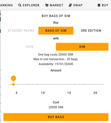Screen dimensions: 111x123
Task: Click the Buy Bags button
Action: pos(56,117)
